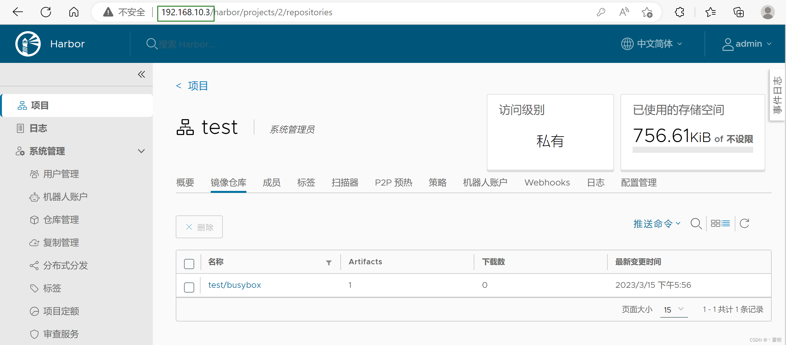This screenshot has height=345, width=786.
Task: Click the storage usage progress bar
Action: point(693,150)
